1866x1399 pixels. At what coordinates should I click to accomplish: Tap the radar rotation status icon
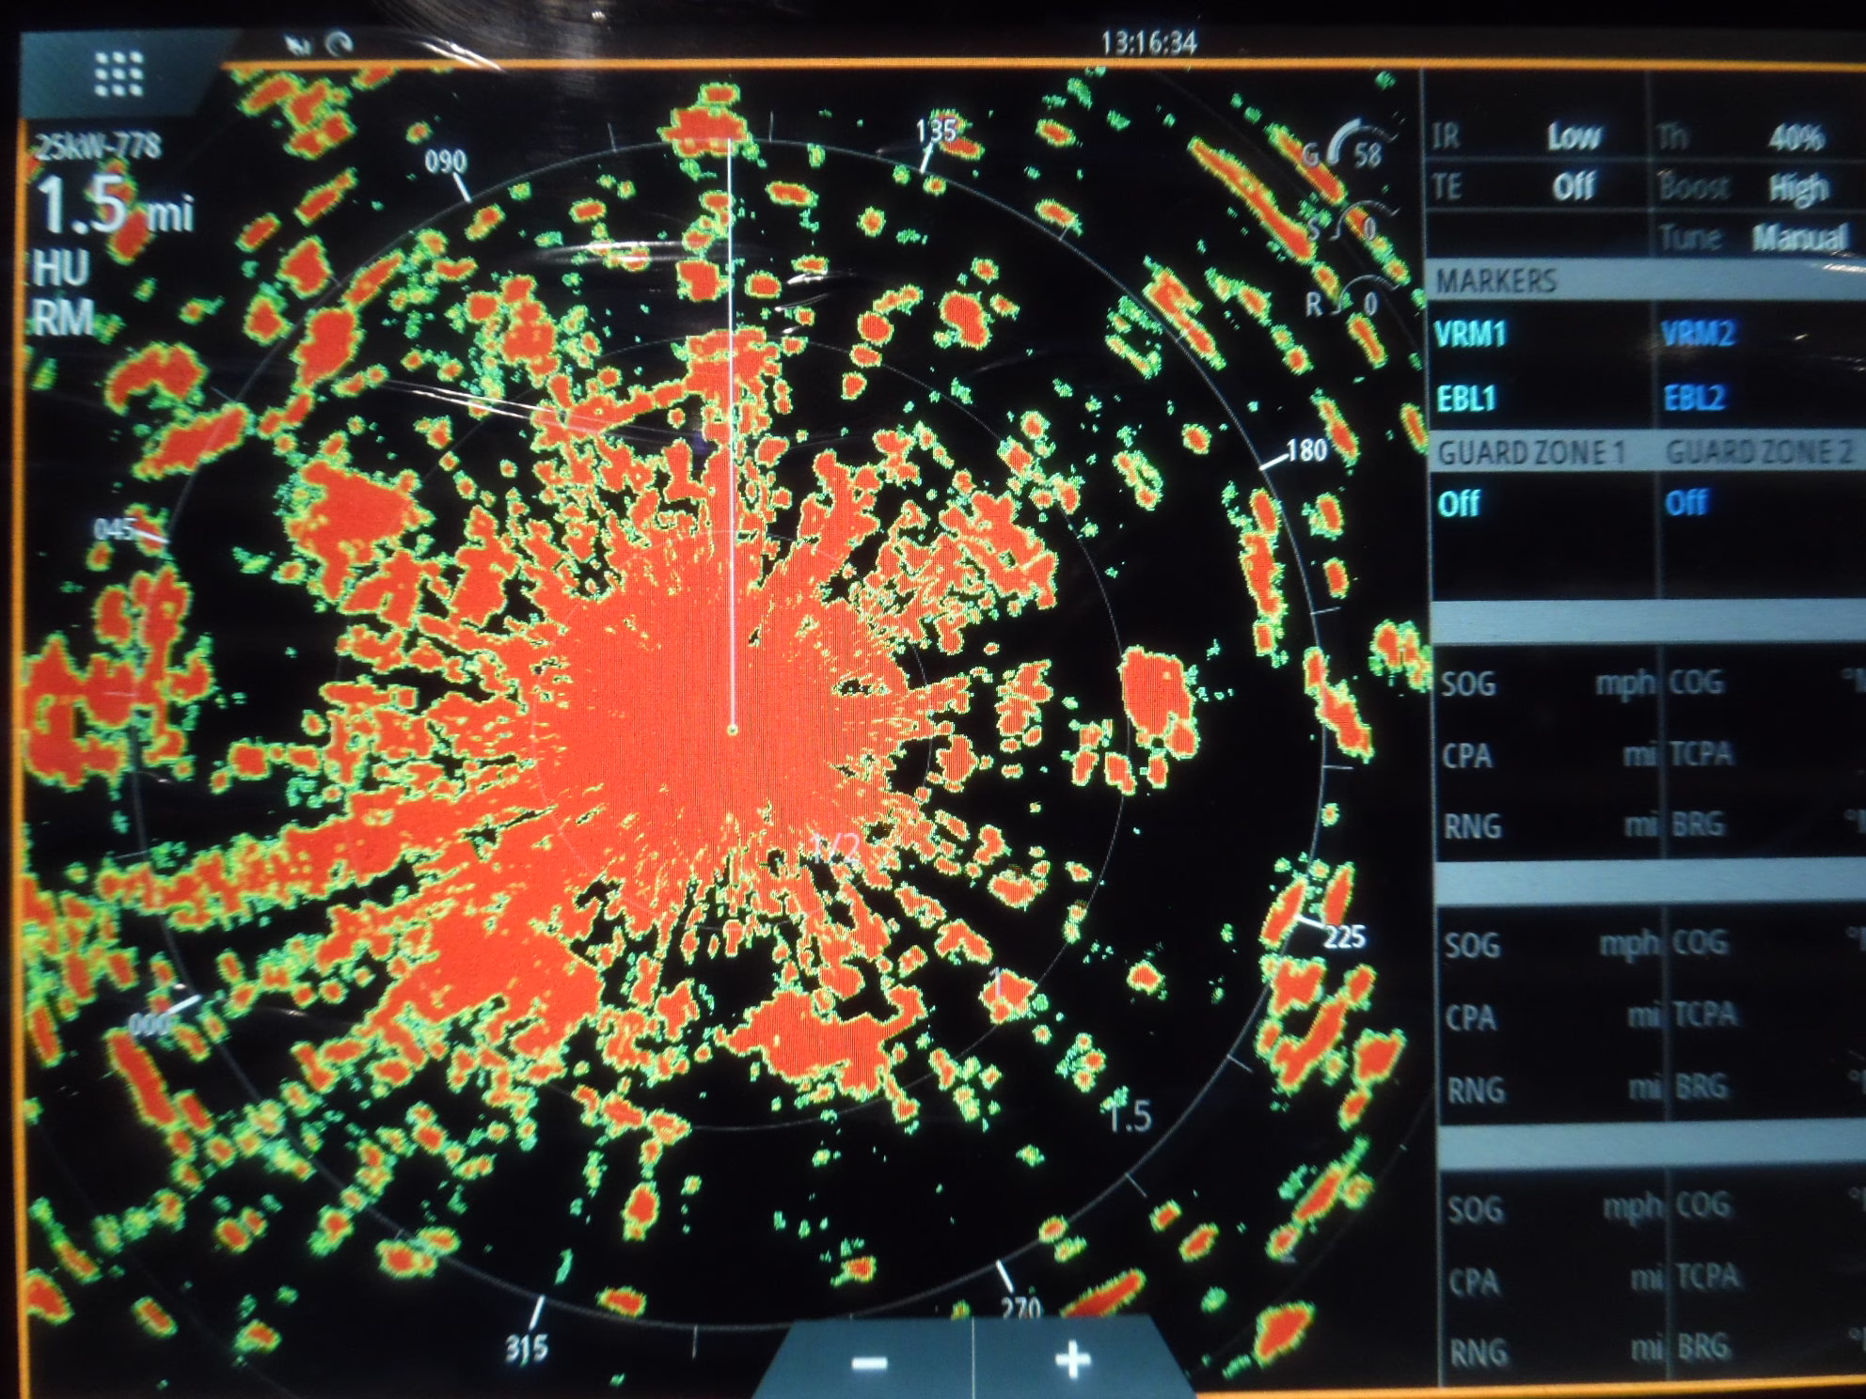tap(340, 43)
